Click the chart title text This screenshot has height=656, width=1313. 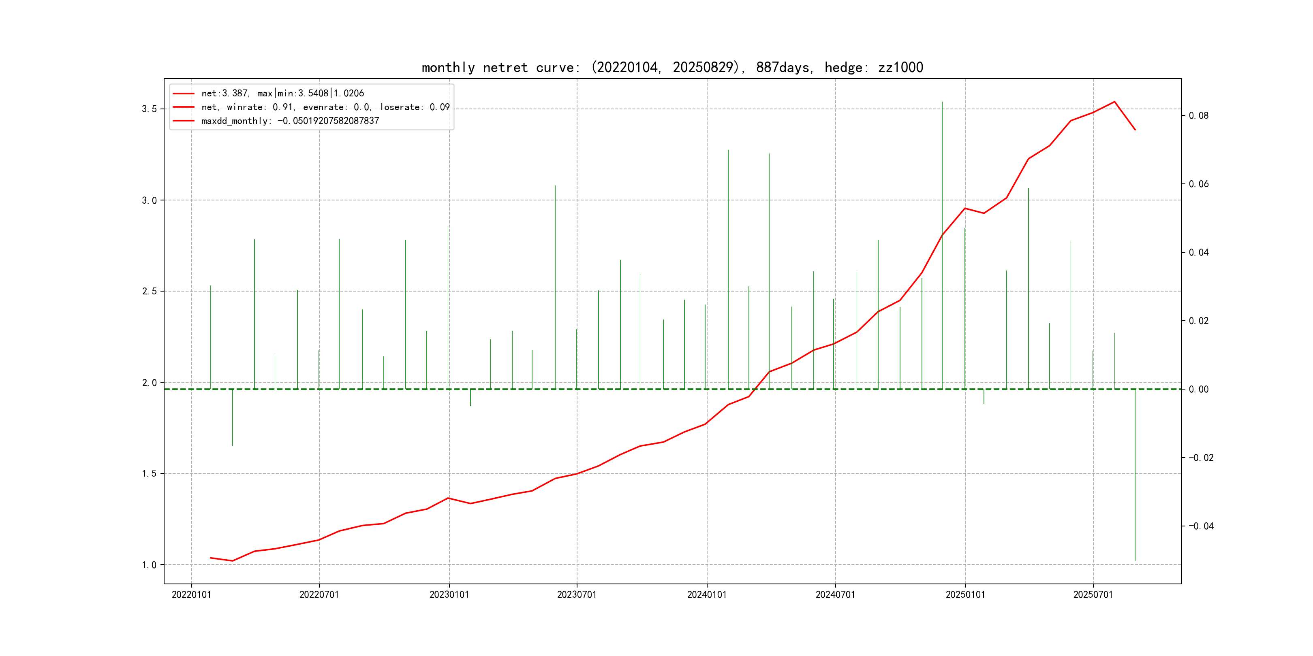[672, 67]
